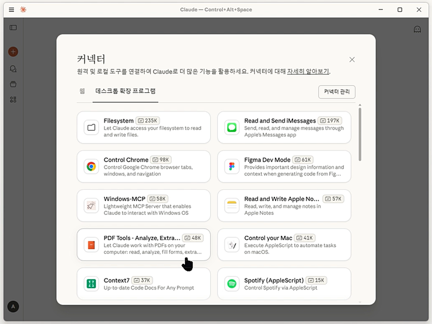The image size is (432, 324).
Task: Open the PDF Tools title
Action: click(142, 238)
